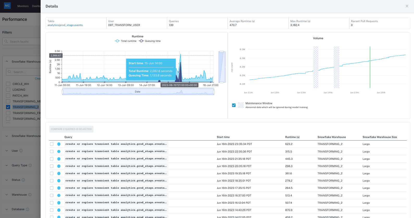This screenshot has width=414, height=218.
Task: Open the analytics:prod_stage.events table link
Action: coord(65,25)
